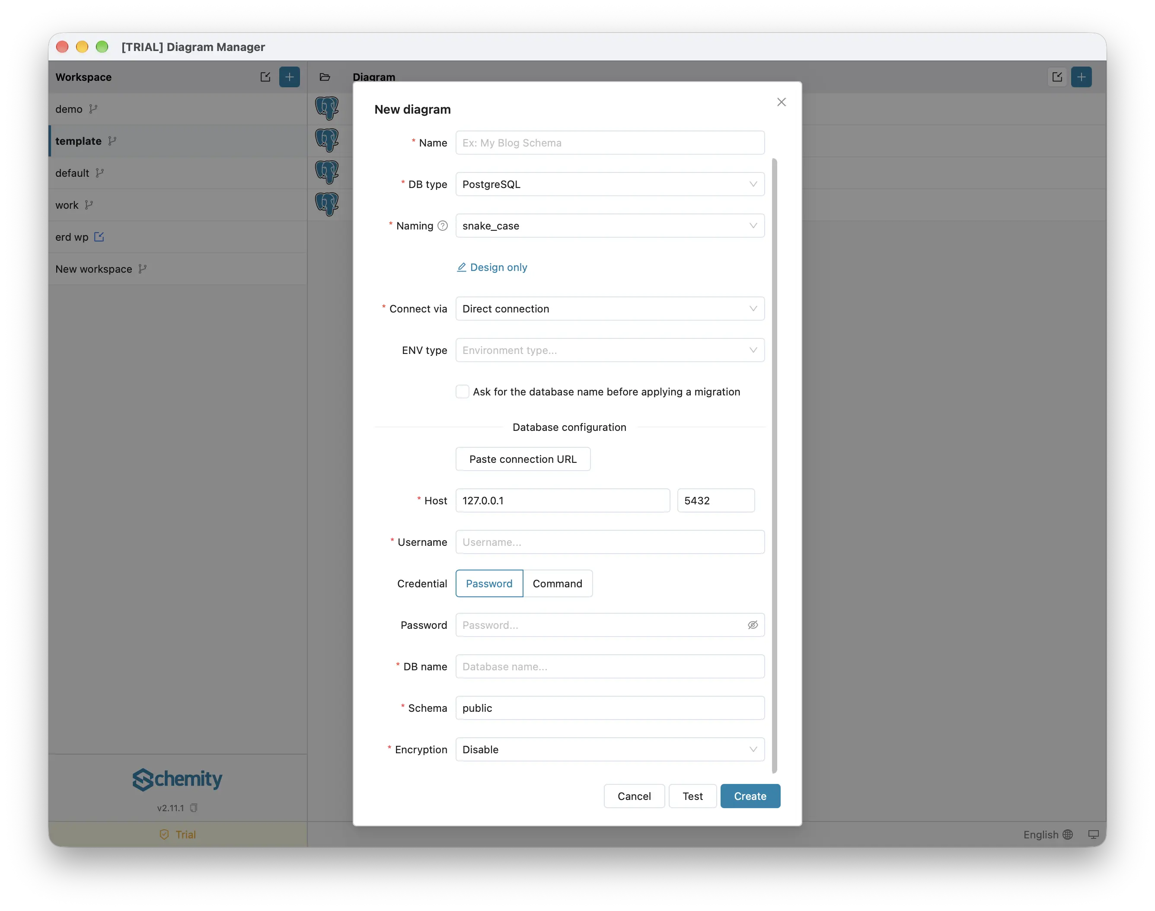
Task: Open the DB type PostgreSQL dropdown
Action: (x=610, y=184)
